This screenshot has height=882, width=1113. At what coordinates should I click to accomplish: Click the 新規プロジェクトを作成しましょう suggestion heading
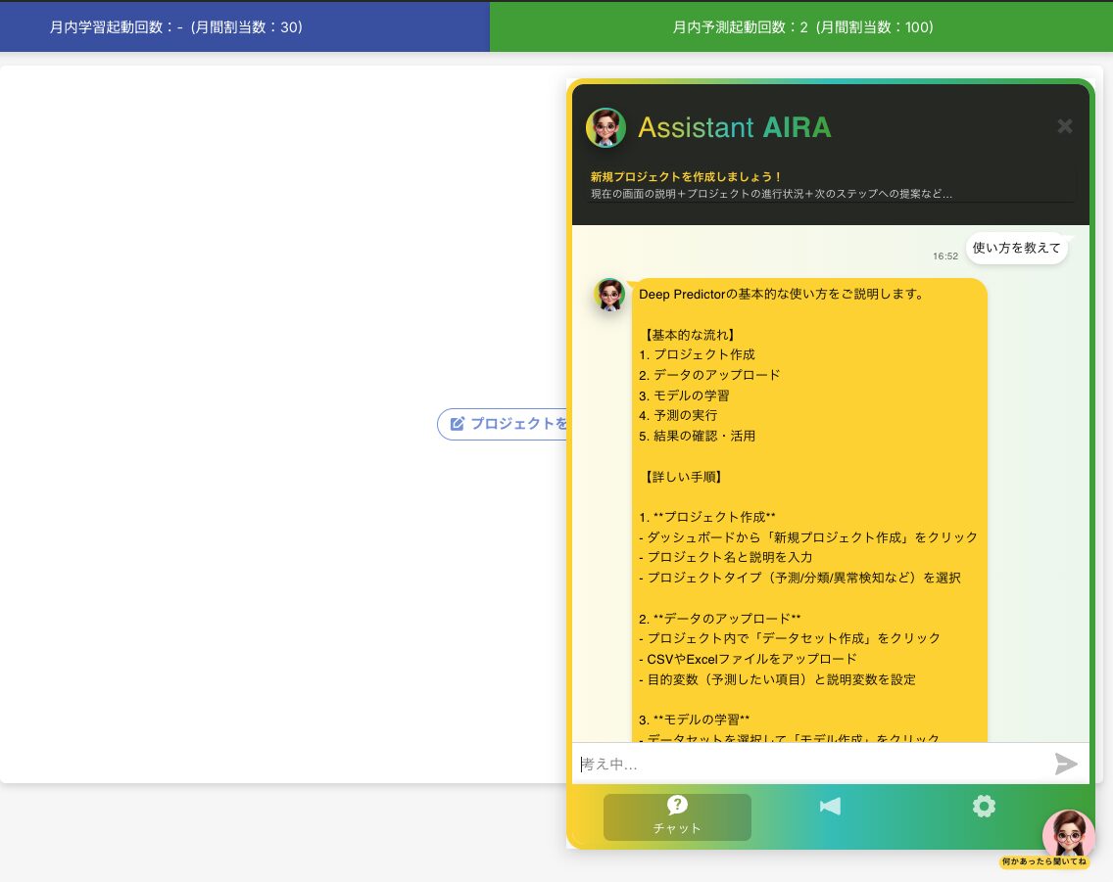[x=686, y=177]
